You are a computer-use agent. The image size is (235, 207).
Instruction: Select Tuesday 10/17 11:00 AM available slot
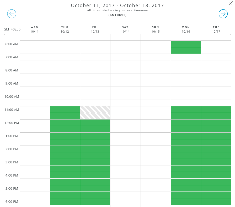216,110
